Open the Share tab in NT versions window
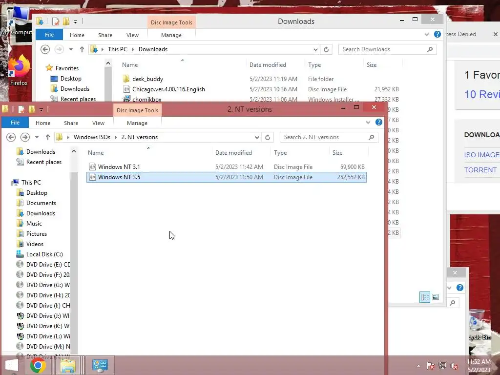The width and height of the screenshot is (500, 375). (71, 123)
